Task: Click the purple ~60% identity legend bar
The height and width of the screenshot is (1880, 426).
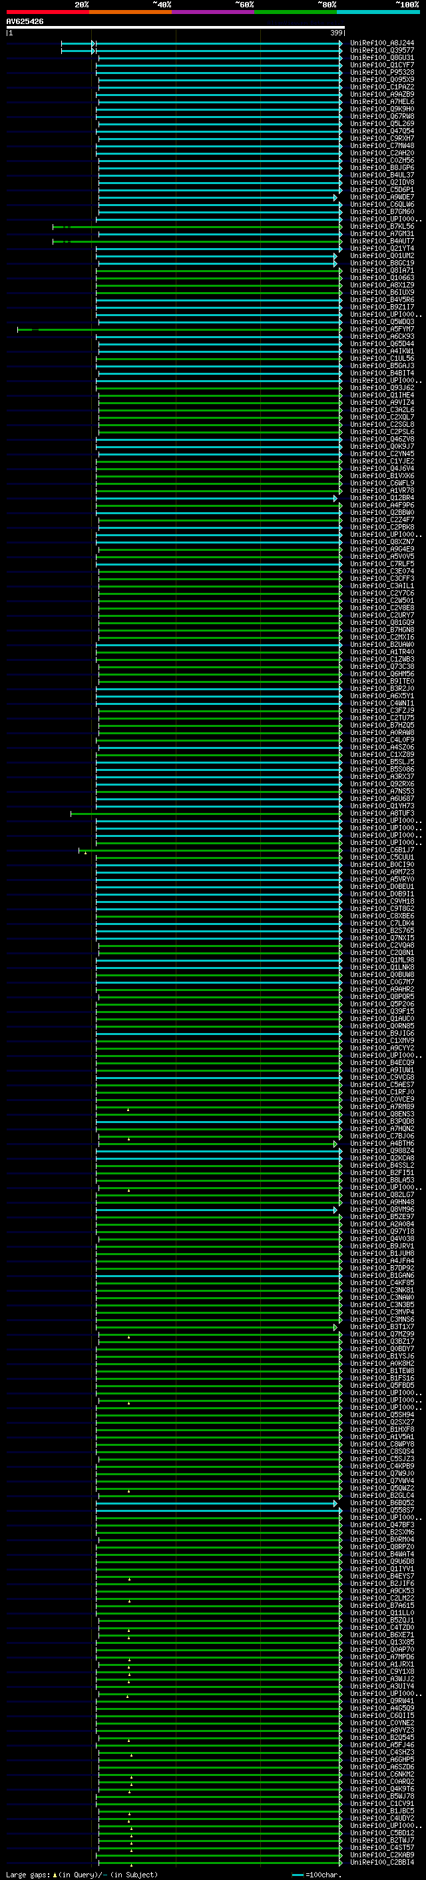Action: coord(212,12)
